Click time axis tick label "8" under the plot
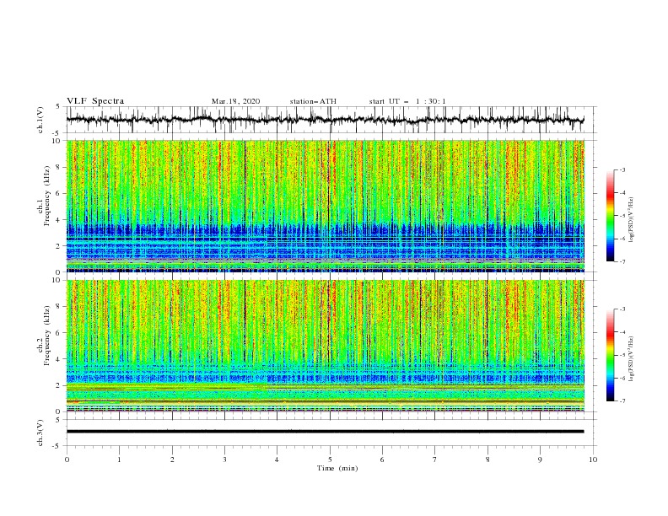The width and height of the screenshot is (668, 516). tap(488, 460)
